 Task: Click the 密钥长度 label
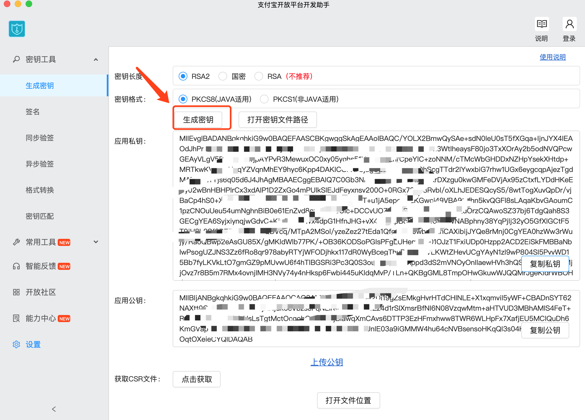[129, 76]
